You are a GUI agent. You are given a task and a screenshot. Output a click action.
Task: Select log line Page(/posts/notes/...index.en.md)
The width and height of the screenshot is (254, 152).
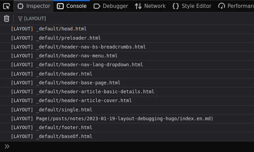tap(127, 119)
